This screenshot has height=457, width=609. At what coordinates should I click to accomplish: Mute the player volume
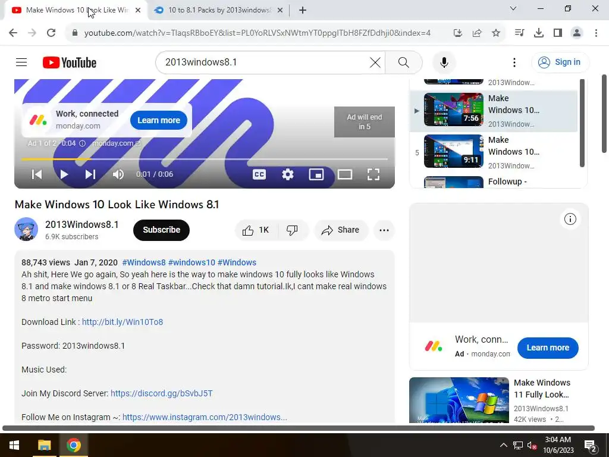click(118, 174)
